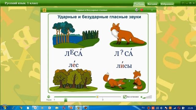Viewport: 196px width, 110px height.
Task: Toggle the Без остановки checkbox
Action: click(x=125, y=97)
